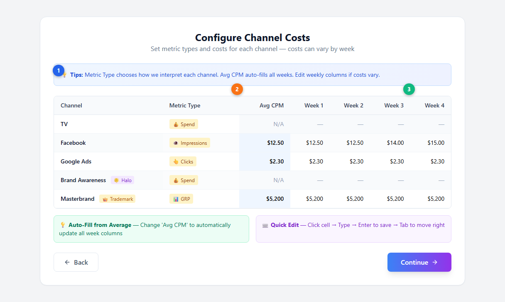The image size is (505, 302).
Task: Select Facebook Week 2 cost cell
Action: [350, 143]
